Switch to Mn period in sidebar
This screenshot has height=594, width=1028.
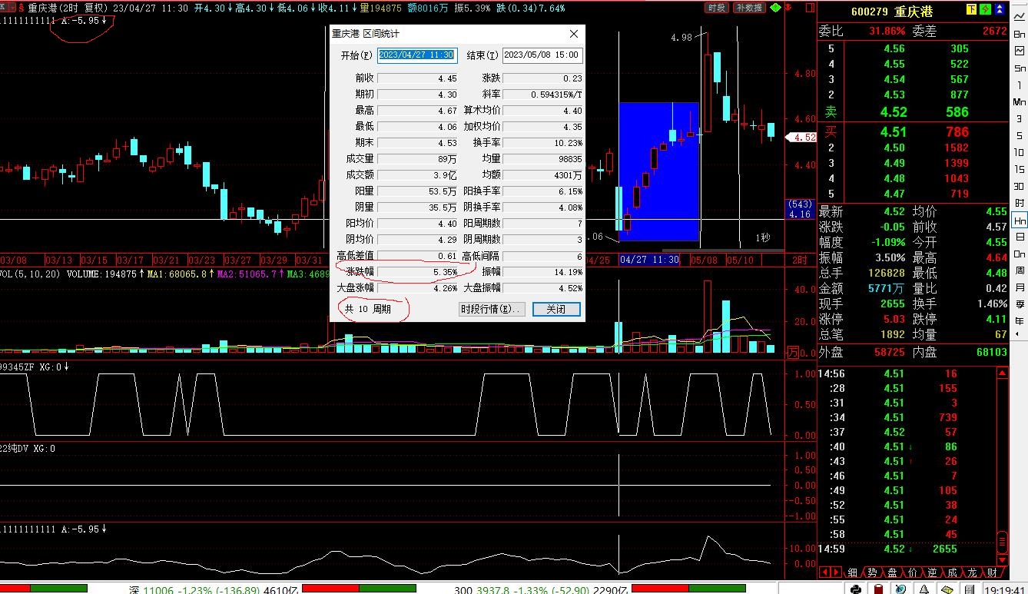click(1020, 102)
